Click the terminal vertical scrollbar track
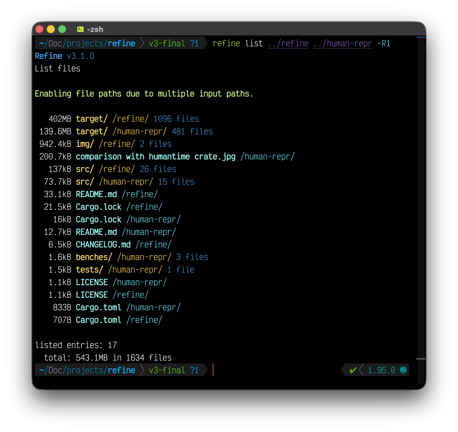The image size is (458, 432). click(x=421, y=210)
